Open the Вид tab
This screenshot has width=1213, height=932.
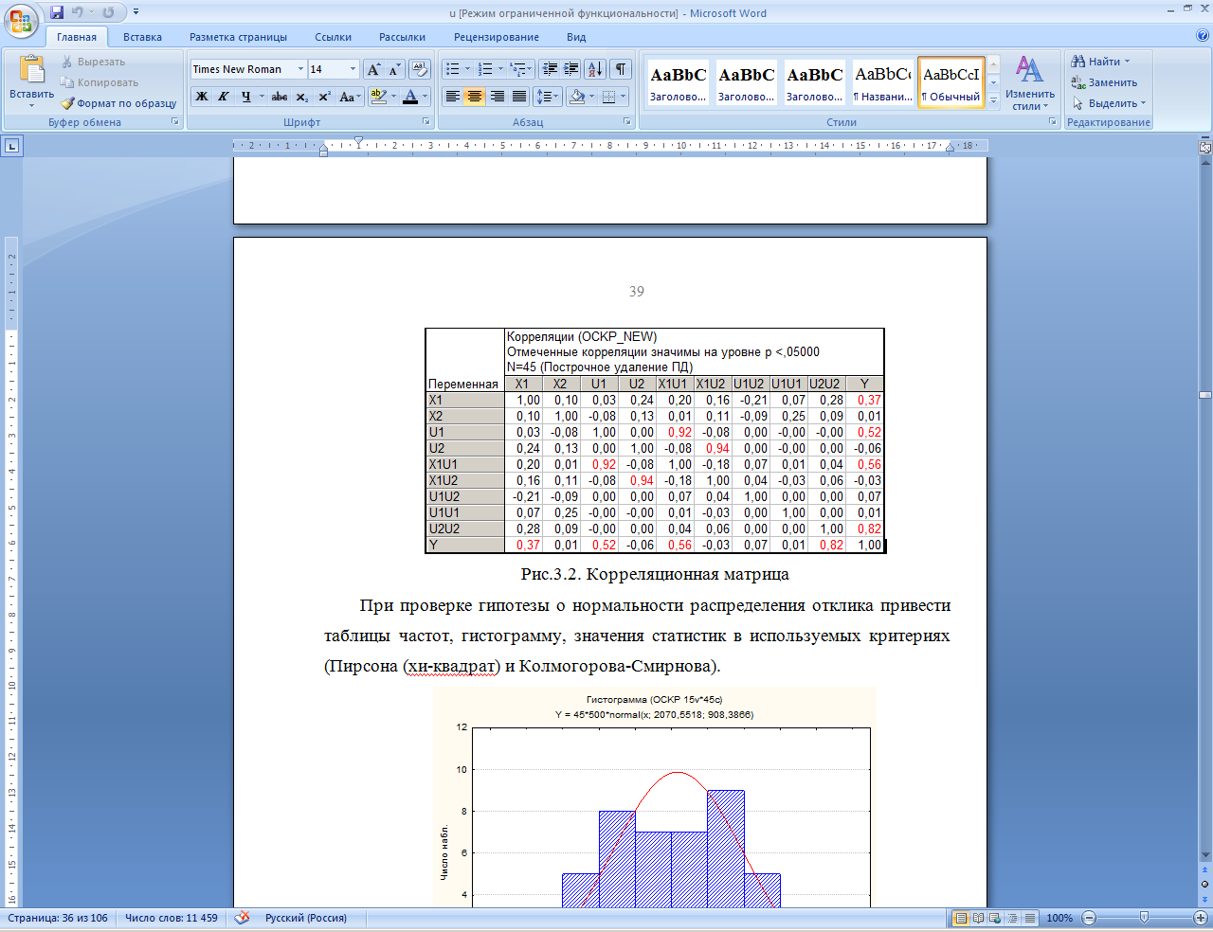[576, 37]
